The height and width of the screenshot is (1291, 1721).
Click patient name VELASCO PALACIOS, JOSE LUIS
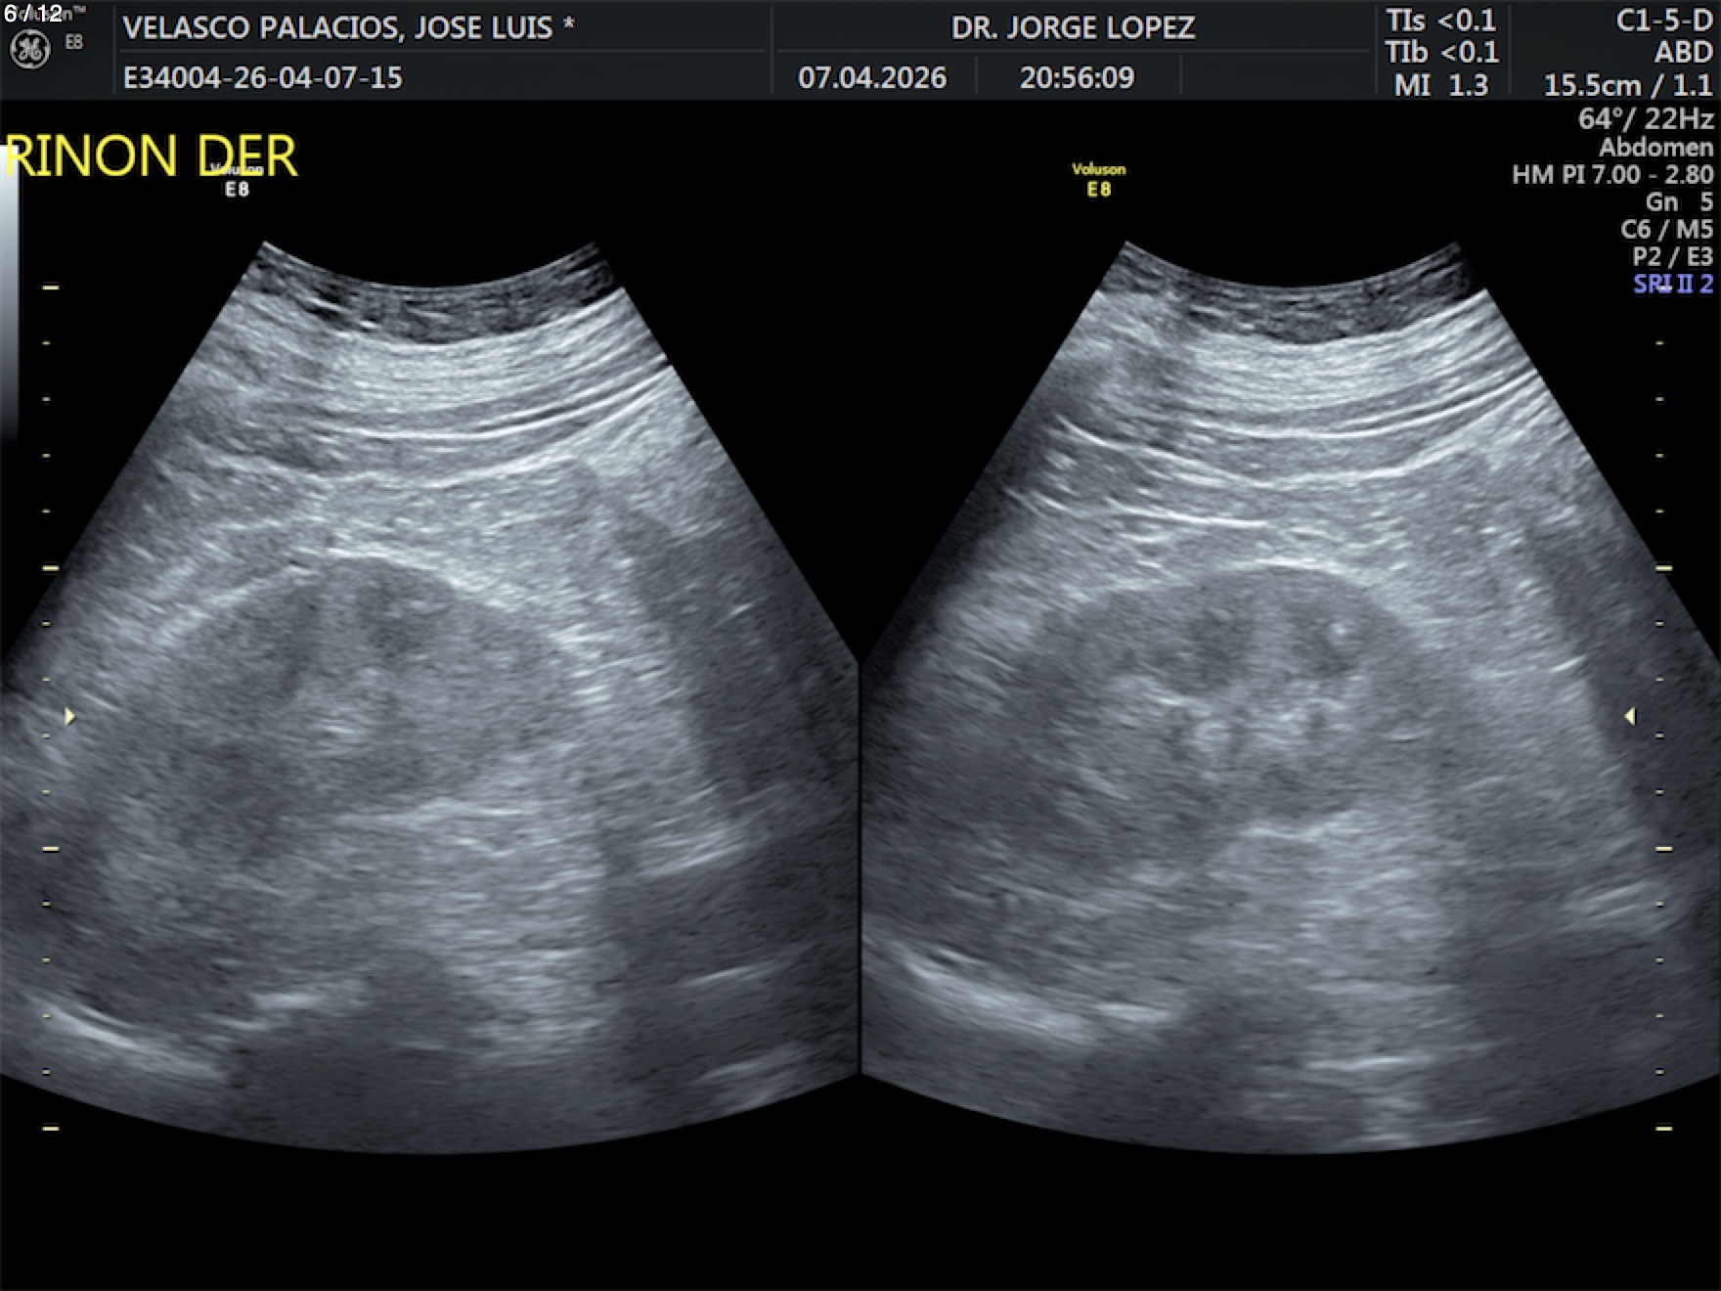[x=348, y=27]
